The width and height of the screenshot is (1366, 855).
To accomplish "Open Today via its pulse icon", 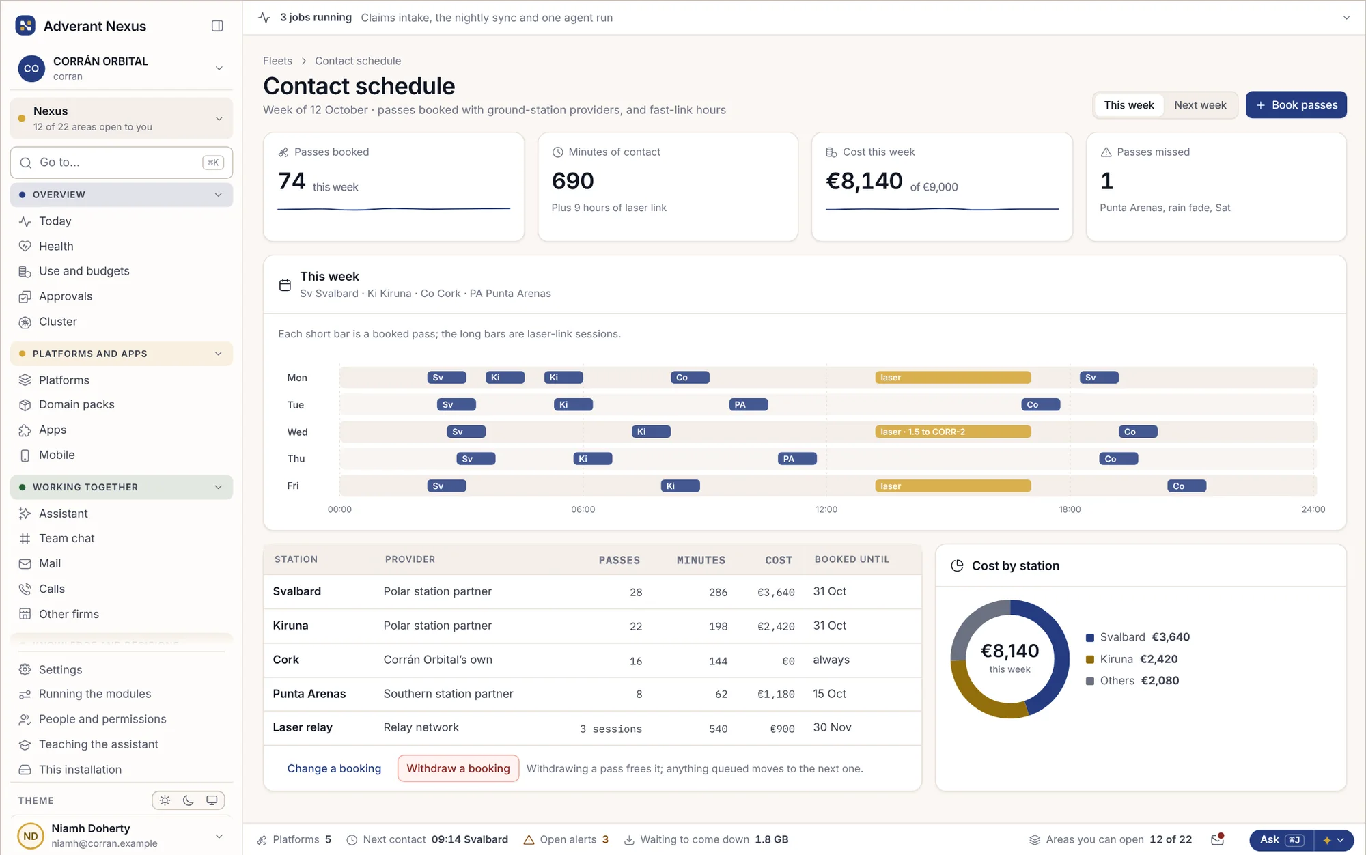I will point(25,221).
